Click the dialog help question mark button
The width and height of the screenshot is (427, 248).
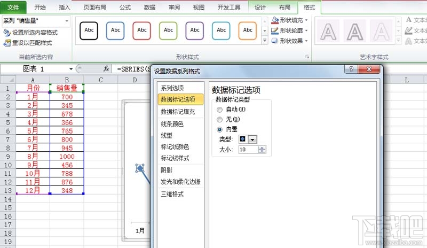pos(351,69)
